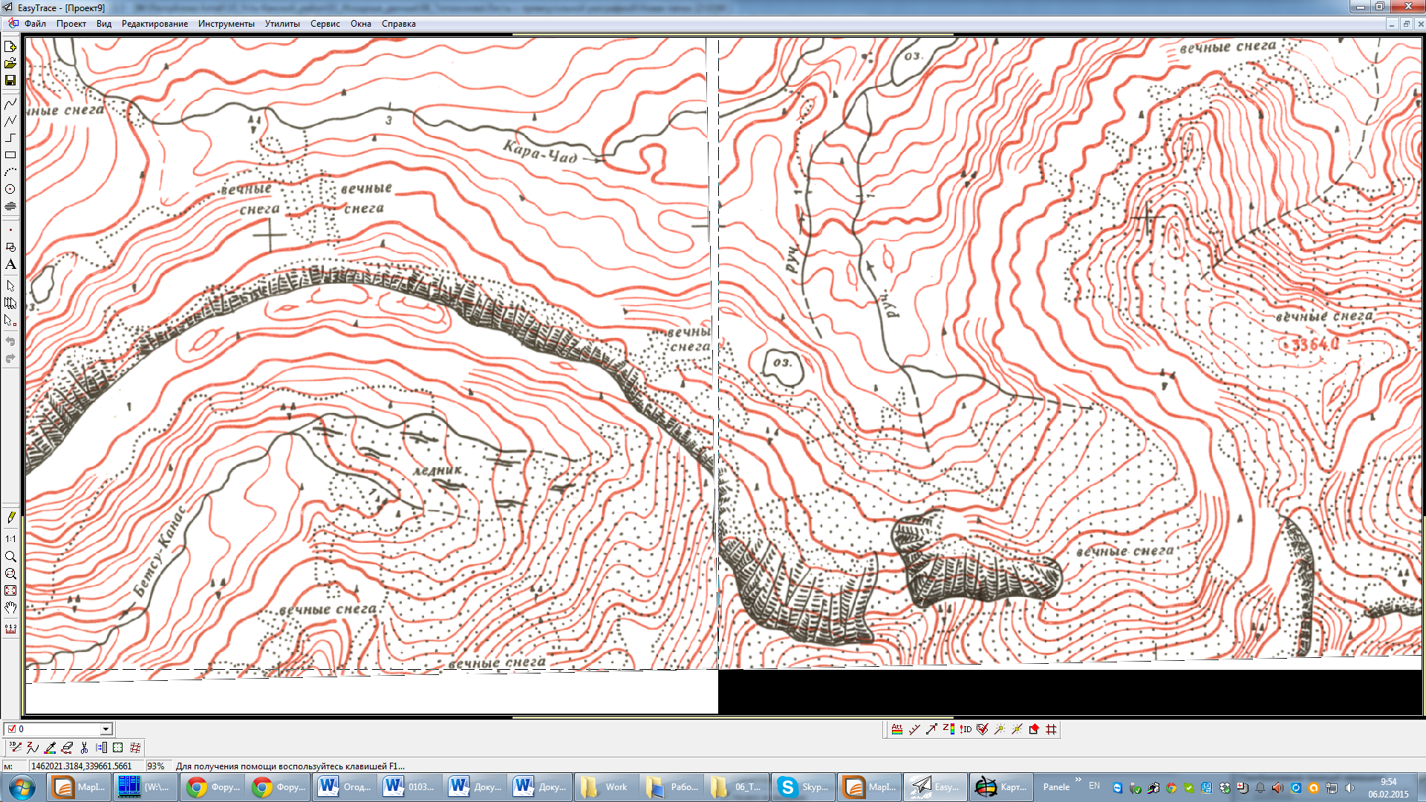The image size is (1426, 802).
Task: Expand the layer selection dropdown arrow
Action: point(105,729)
